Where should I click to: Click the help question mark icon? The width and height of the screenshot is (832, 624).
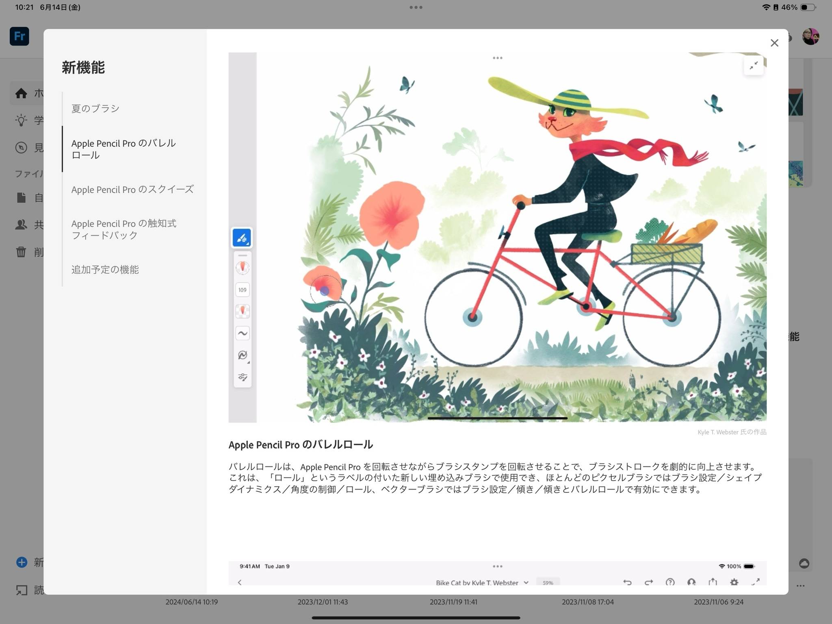670,582
